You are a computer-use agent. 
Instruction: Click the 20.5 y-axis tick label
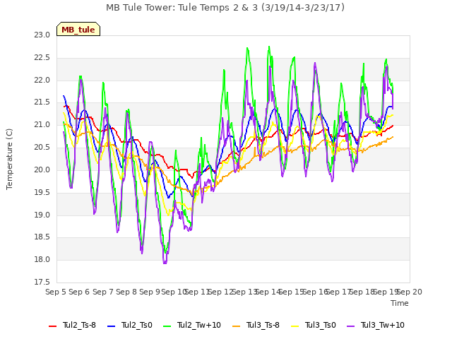coord(42,148)
